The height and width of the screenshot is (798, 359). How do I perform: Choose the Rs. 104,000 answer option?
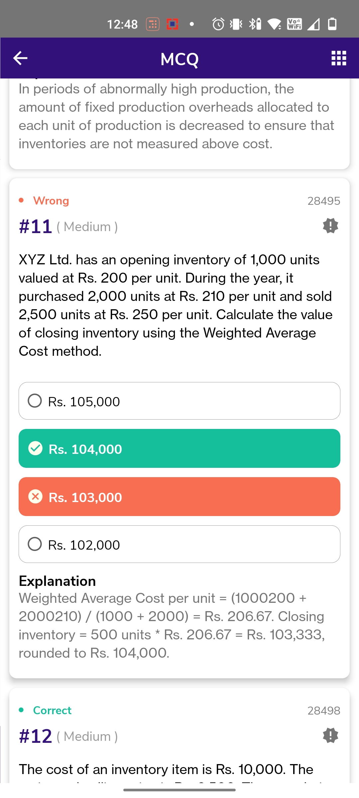(179, 449)
